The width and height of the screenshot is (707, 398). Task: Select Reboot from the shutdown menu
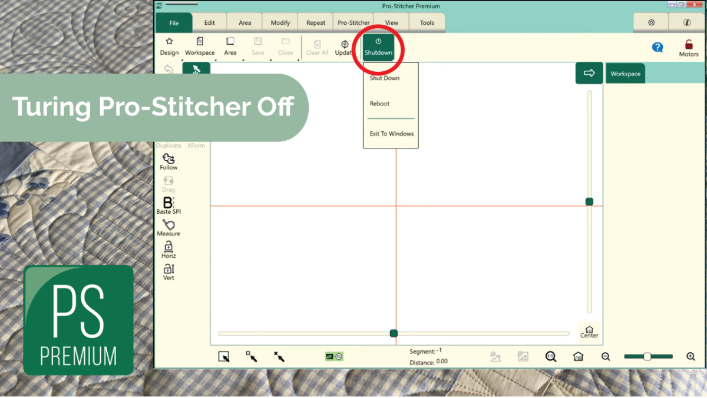(379, 103)
